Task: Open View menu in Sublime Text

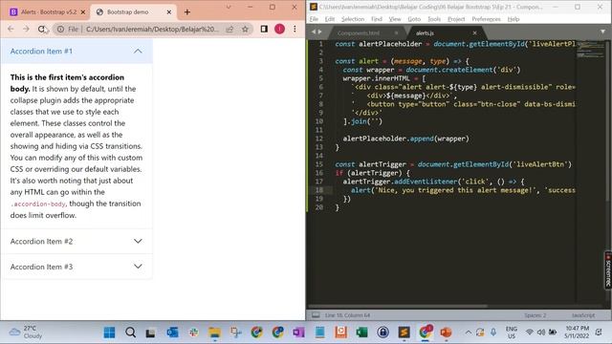Action: (x=395, y=19)
